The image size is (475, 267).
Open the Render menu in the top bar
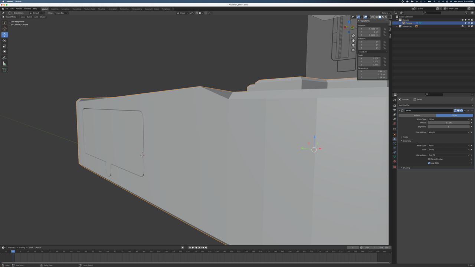(19, 9)
